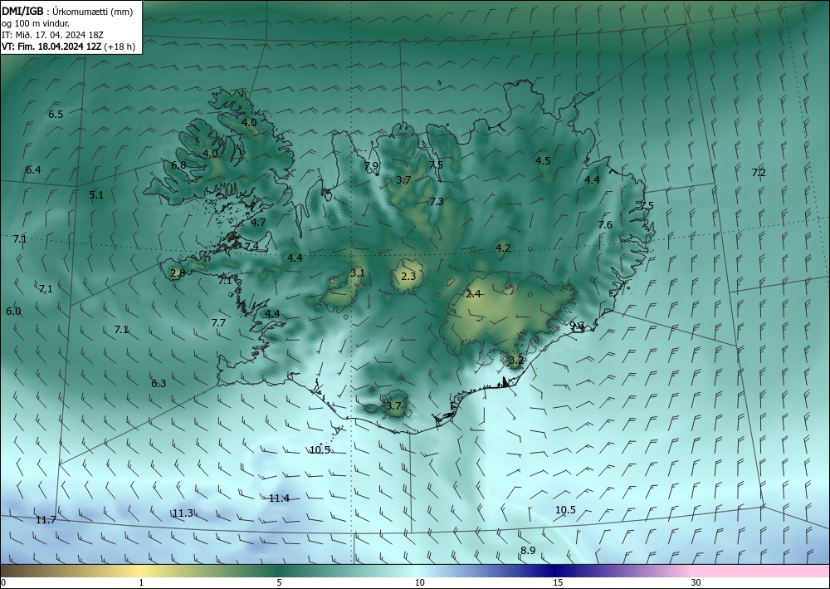Screen dimensions: 830x589
Task: Click the colour scale label 5
Action: [279, 583]
